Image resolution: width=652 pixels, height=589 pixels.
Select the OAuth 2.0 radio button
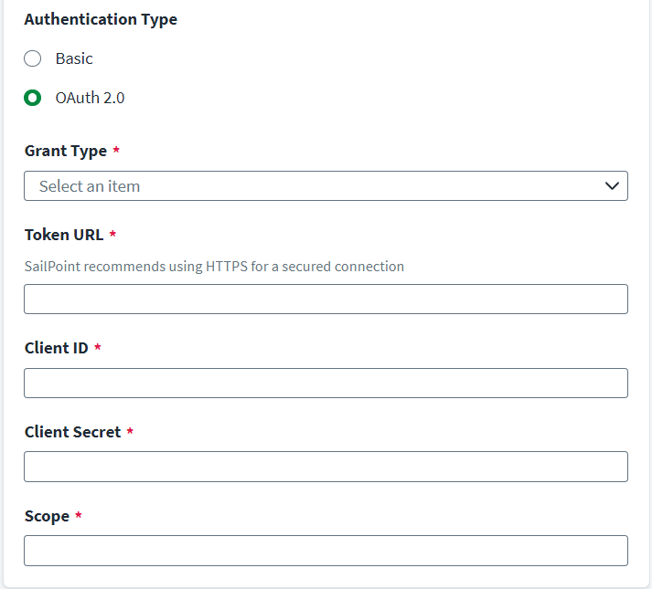(33, 98)
